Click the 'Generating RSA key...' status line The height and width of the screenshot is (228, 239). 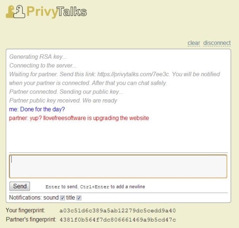click(38, 57)
